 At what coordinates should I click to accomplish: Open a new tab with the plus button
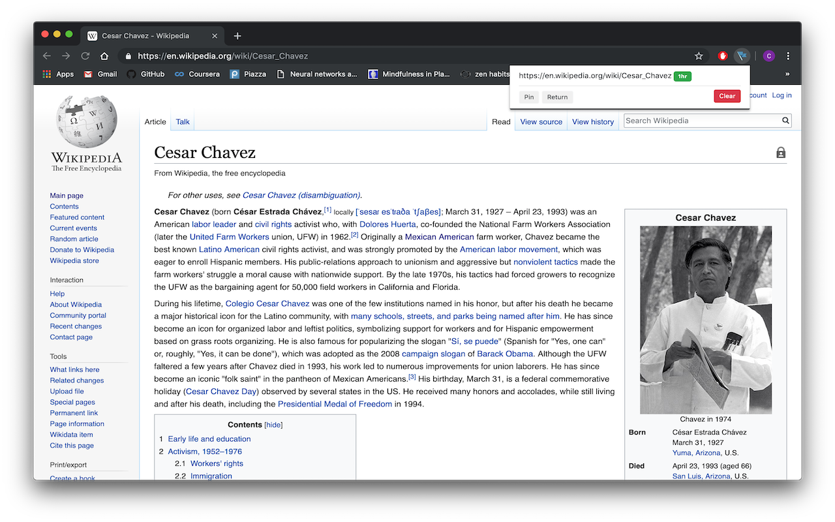(237, 36)
